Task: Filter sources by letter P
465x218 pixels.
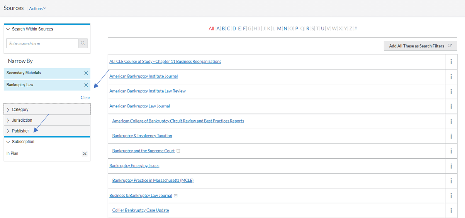Action: (x=297, y=29)
